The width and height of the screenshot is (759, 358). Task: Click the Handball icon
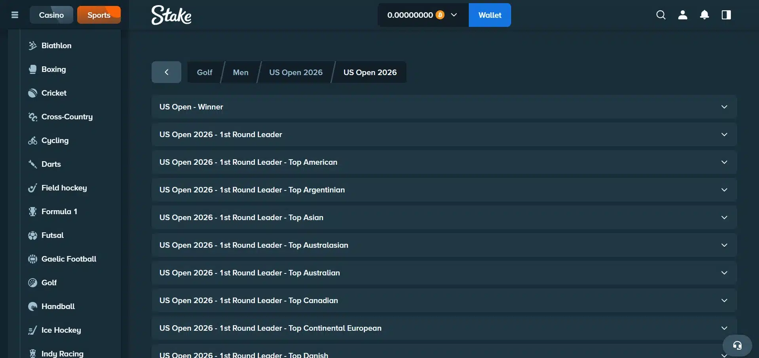(32, 306)
